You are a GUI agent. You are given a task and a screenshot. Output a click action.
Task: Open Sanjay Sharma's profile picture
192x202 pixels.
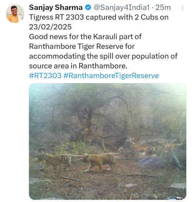pyautogui.click(x=15, y=13)
